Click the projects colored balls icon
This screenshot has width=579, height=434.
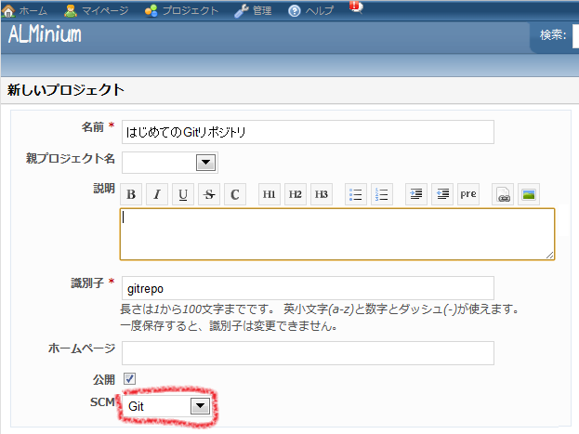point(151,11)
